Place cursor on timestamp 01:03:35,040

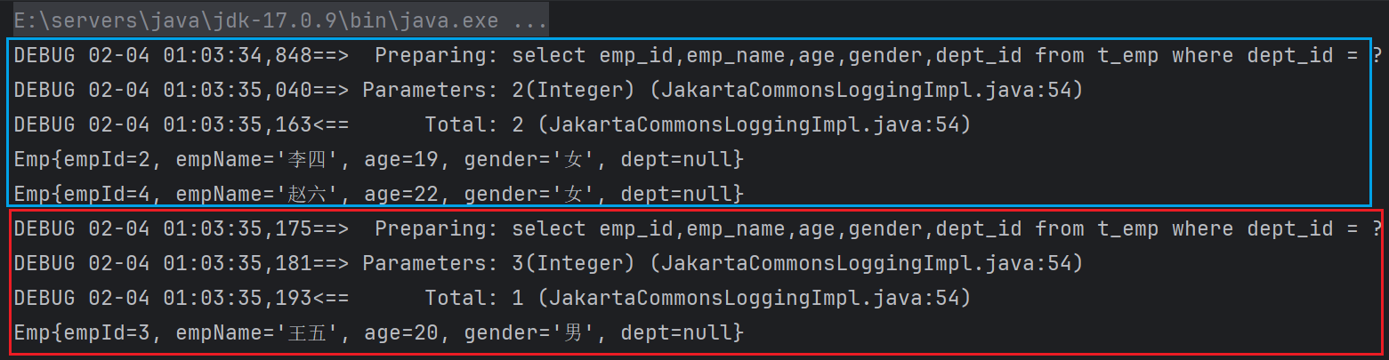coord(238,90)
